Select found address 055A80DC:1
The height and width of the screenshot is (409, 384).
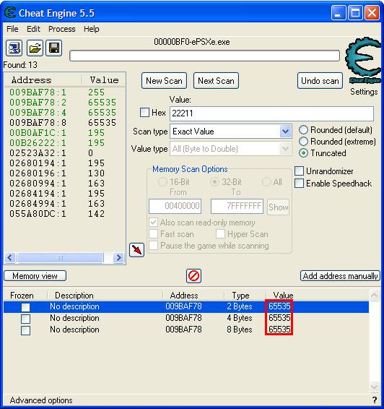[38, 214]
